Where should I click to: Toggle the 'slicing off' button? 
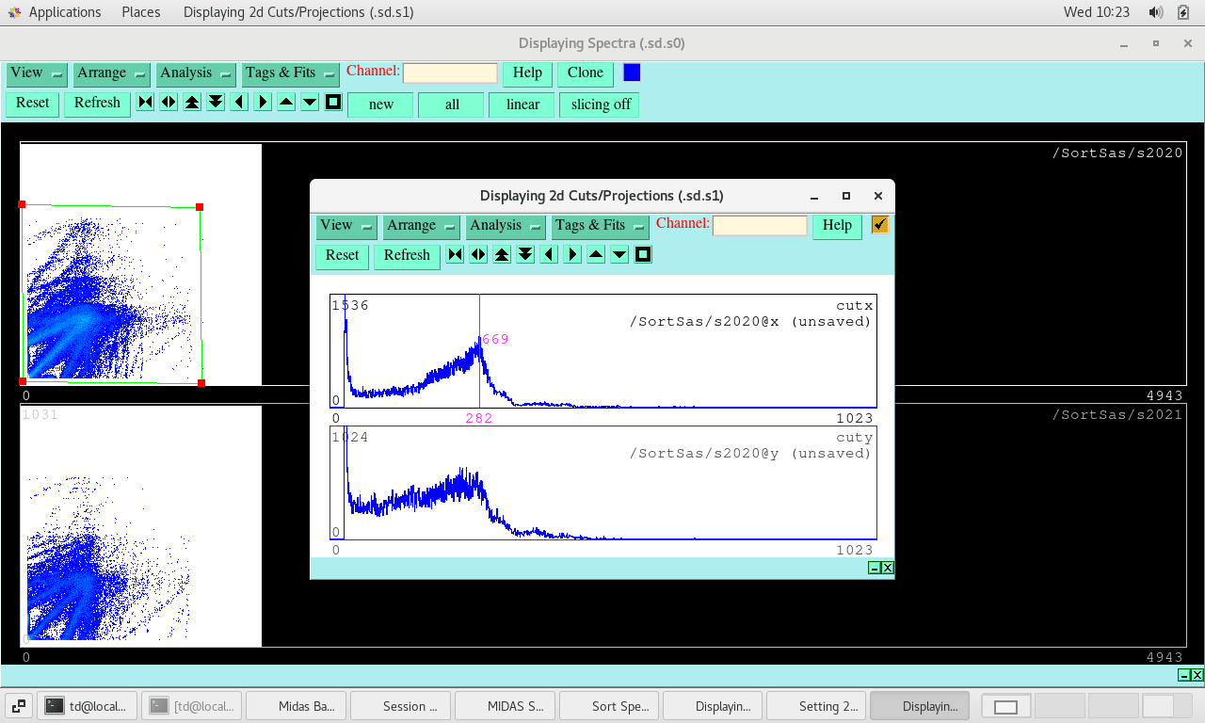(x=600, y=104)
